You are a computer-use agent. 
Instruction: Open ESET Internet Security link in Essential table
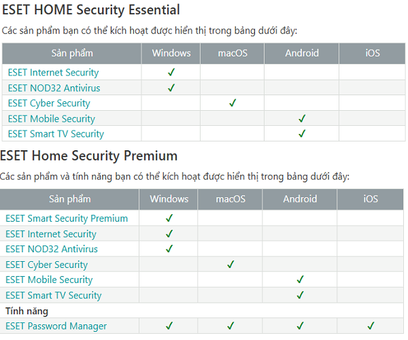(53, 72)
